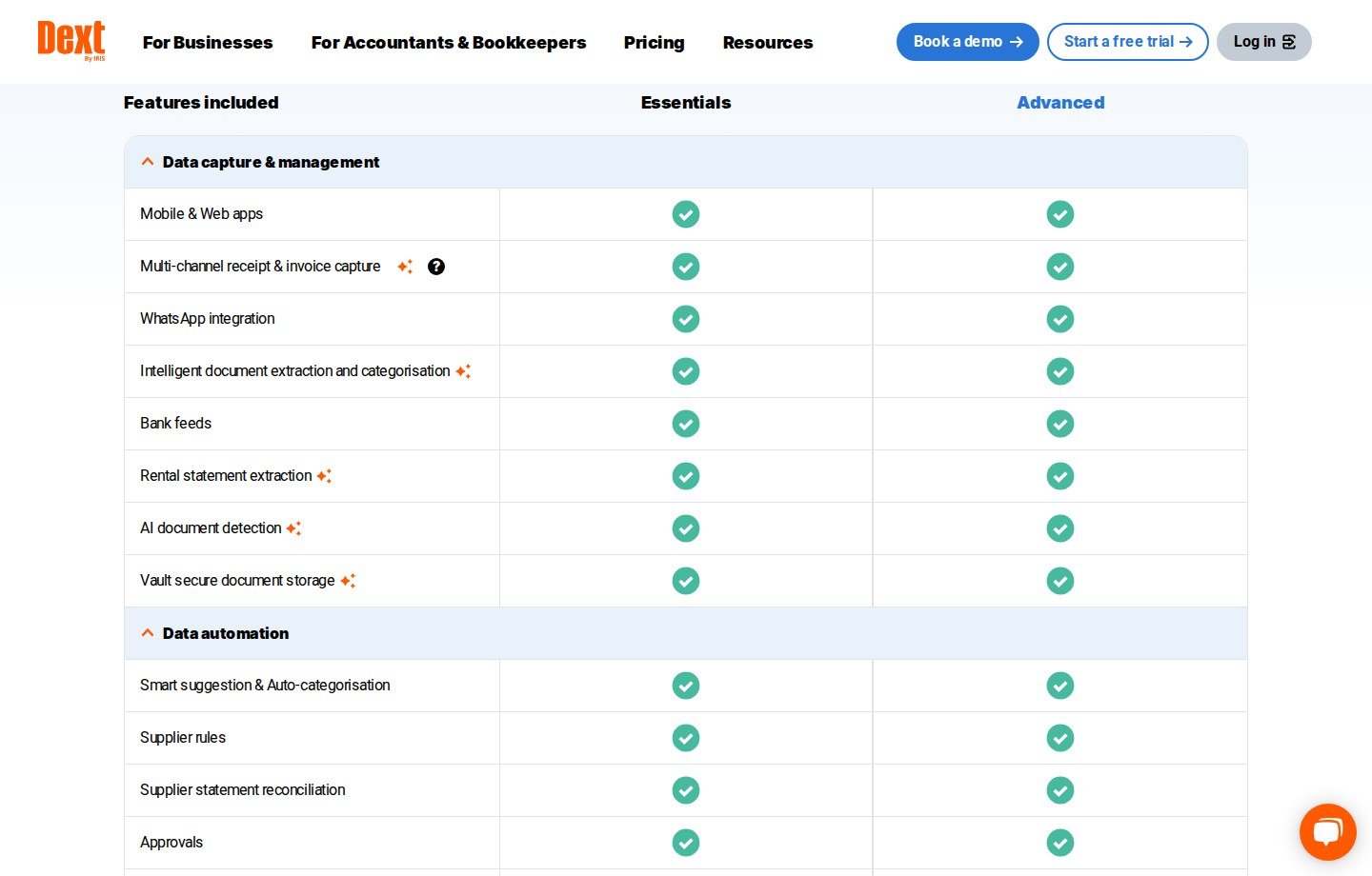
Task: Click the Mobile & Web apps label
Action: tap(202, 214)
